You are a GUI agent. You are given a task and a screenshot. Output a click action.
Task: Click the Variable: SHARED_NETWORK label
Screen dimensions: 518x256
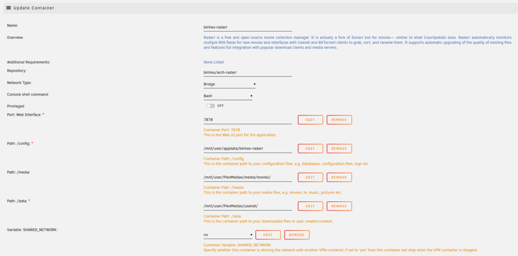(32, 230)
